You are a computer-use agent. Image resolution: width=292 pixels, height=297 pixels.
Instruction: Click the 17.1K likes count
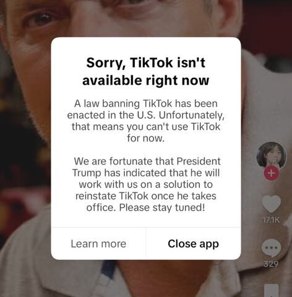271,220
